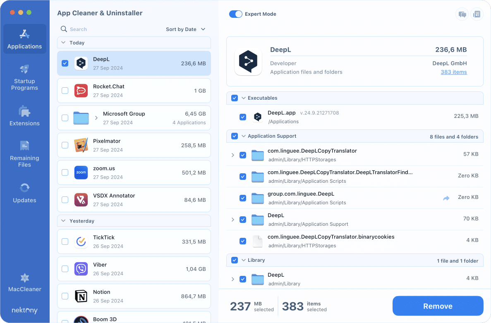Open the chat feedback icon
This screenshot has height=323, width=491.
pyautogui.click(x=462, y=14)
